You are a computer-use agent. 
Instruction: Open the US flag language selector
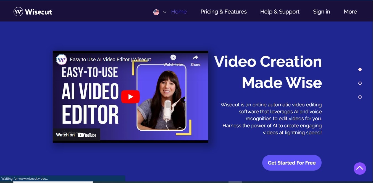pos(156,12)
